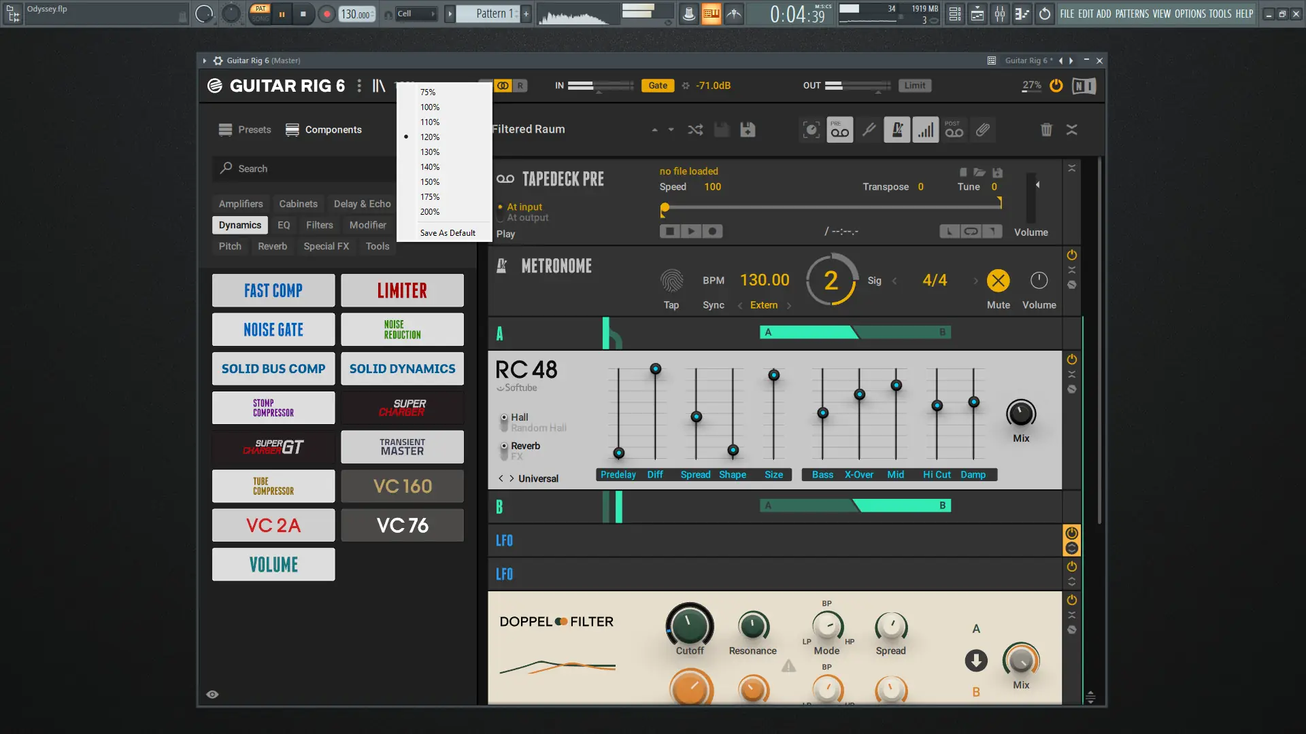Viewport: 1306px width, 734px height.
Task: Toggle the metronome tool icon
Action: point(897,130)
